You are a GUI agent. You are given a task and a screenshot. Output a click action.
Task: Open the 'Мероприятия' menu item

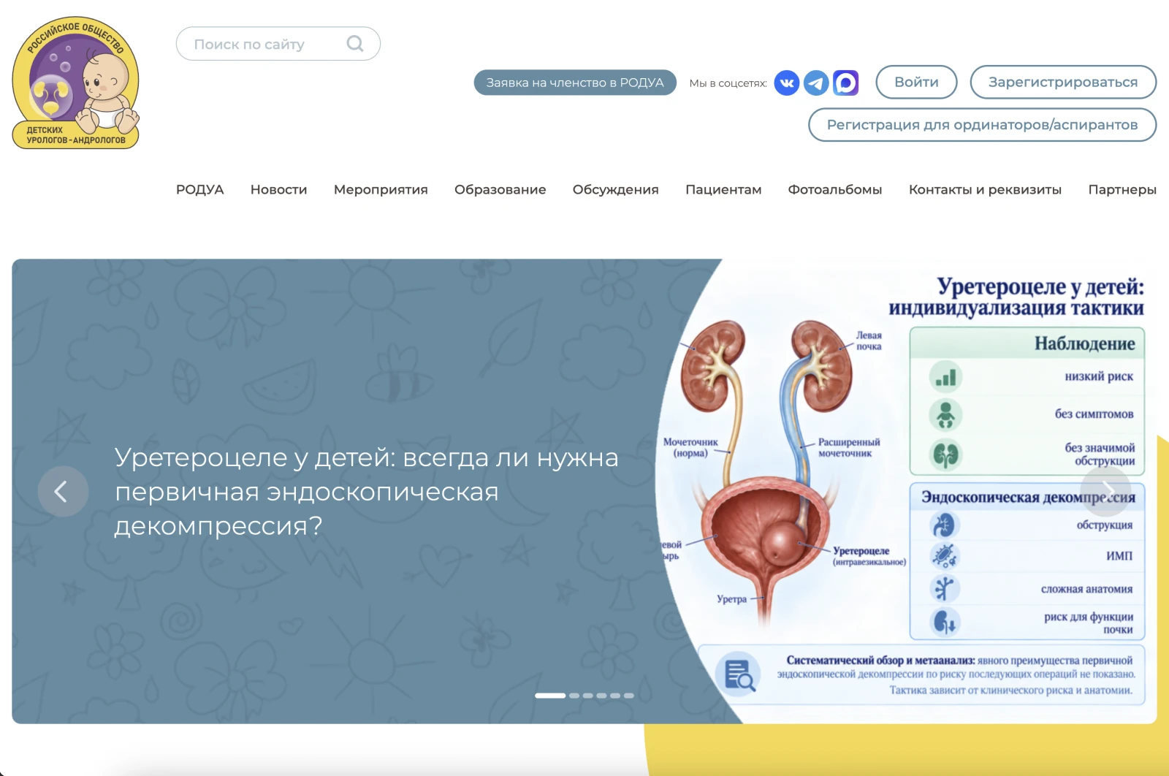[381, 189]
